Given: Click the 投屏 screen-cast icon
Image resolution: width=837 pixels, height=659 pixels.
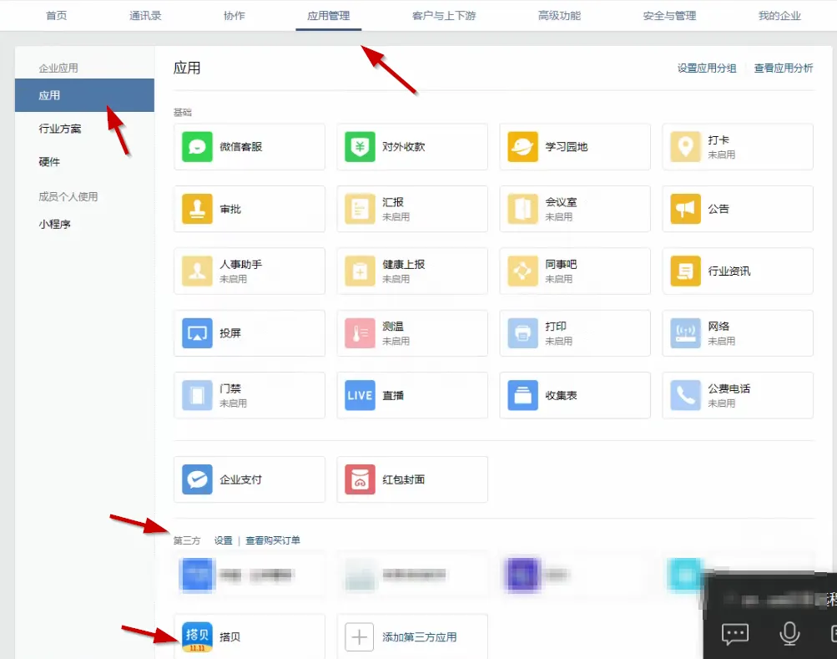Looking at the screenshot, I should click(x=198, y=333).
